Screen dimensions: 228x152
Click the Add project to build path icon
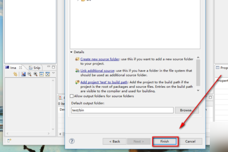pyautogui.click(x=77, y=82)
